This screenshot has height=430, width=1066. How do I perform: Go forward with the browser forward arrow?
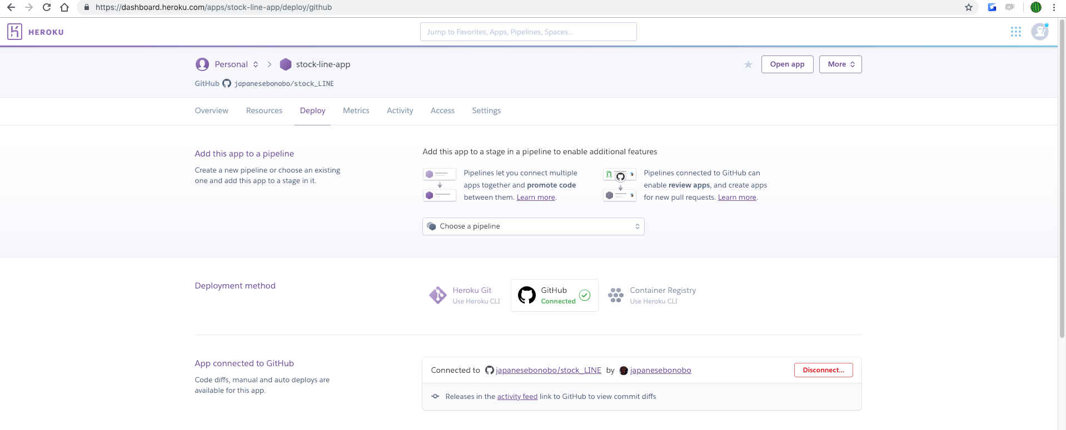point(29,7)
